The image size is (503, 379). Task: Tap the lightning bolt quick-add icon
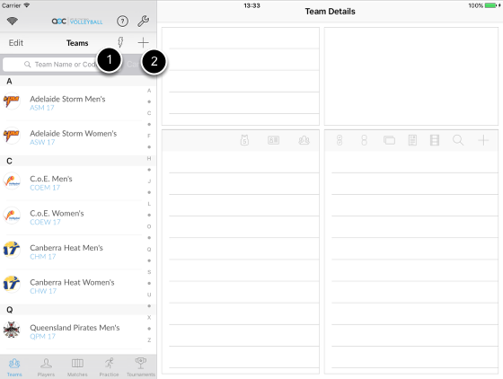click(x=120, y=42)
